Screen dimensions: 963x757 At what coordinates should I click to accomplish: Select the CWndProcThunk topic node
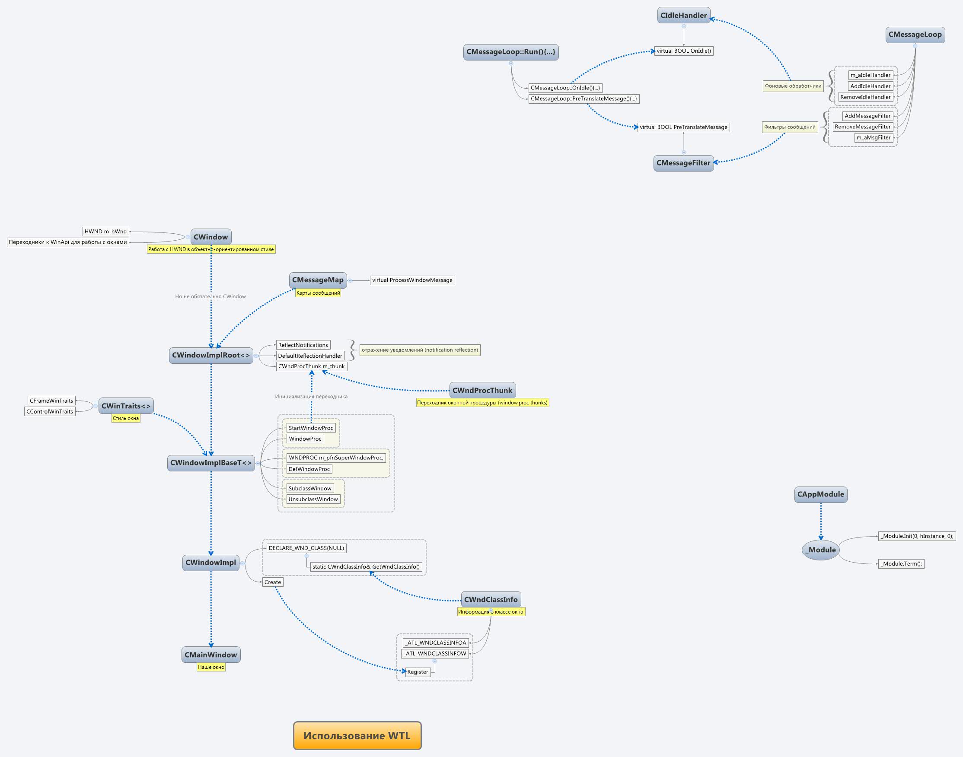pyautogui.click(x=482, y=391)
